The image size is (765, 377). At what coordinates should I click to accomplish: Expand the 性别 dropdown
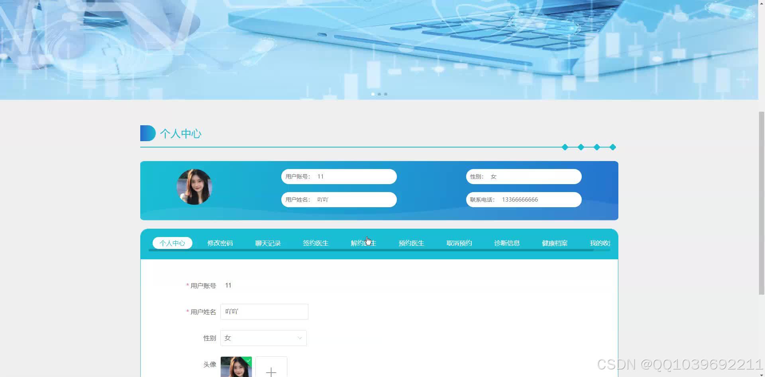click(263, 338)
